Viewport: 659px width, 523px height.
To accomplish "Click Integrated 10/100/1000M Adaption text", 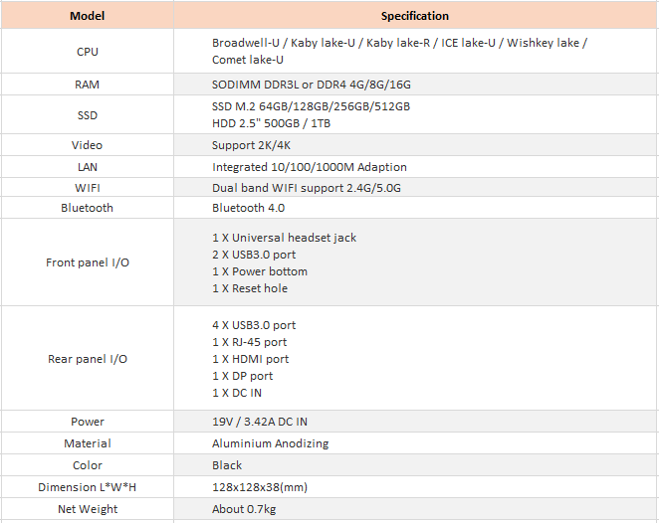I will (310, 167).
